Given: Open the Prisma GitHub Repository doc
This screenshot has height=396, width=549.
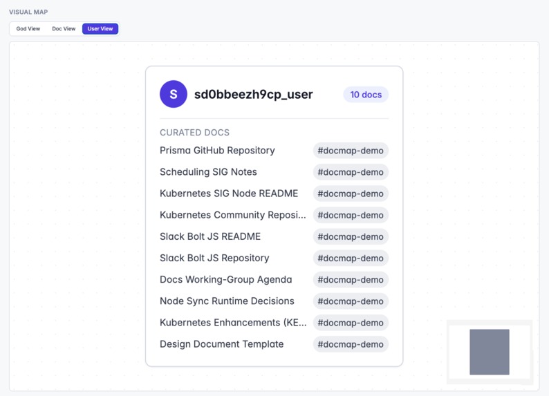Looking at the screenshot, I should pyautogui.click(x=217, y=151).
